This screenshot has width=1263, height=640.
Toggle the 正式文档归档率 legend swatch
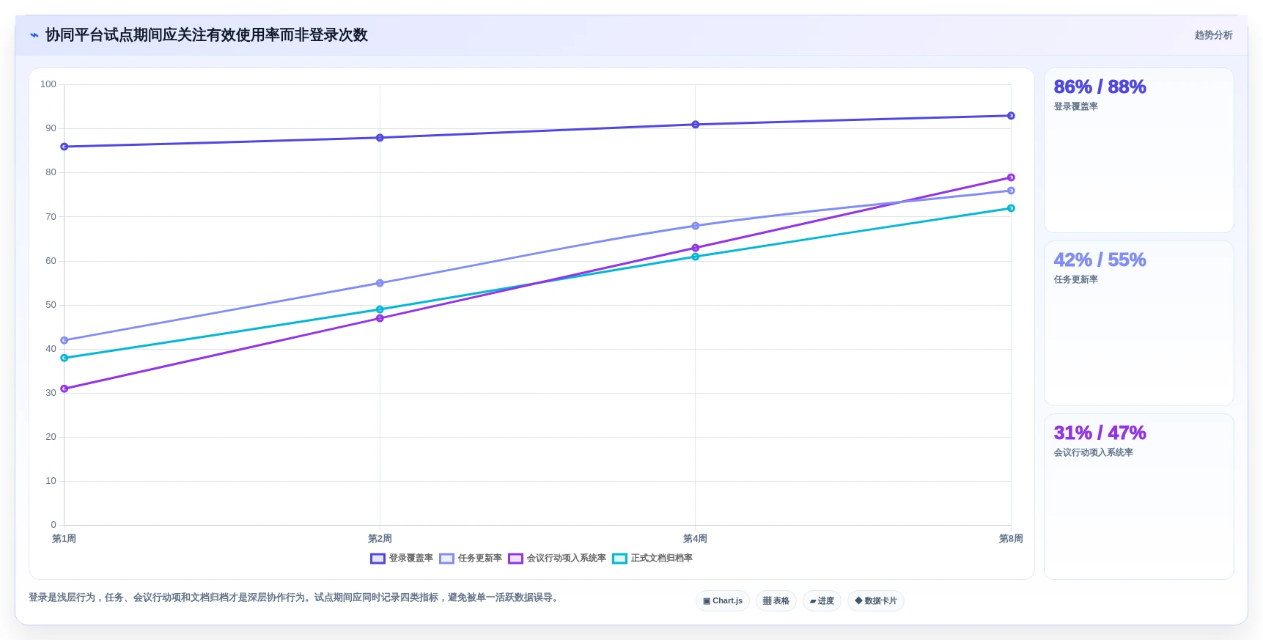[619, 559]
